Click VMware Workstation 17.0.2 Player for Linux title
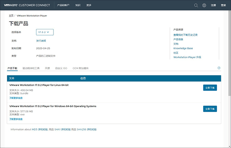Viewport: 231px width, 148px height. 39,85
